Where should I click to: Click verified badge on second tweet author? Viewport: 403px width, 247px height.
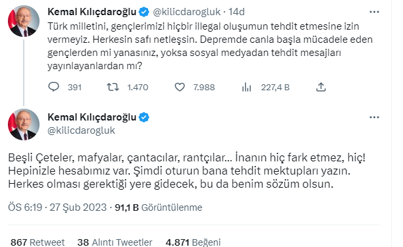[x=144, y=117]
